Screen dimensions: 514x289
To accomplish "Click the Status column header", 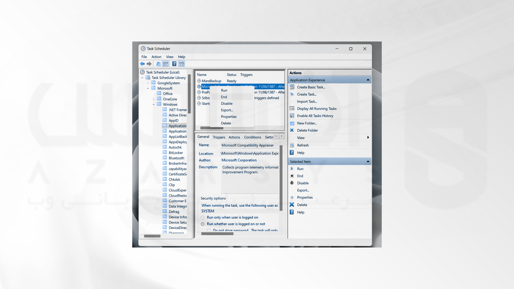I will click(232, 75).
